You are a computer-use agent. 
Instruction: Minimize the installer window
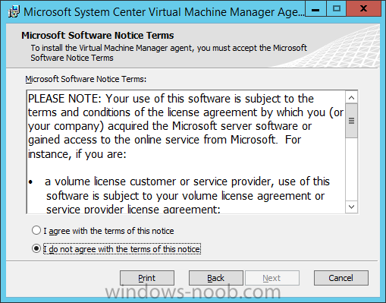pyautogui.click(x=315, y=9)
